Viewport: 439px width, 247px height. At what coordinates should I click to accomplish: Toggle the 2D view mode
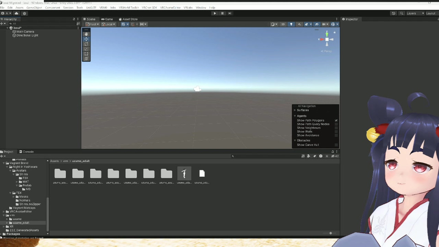[283, 24]
